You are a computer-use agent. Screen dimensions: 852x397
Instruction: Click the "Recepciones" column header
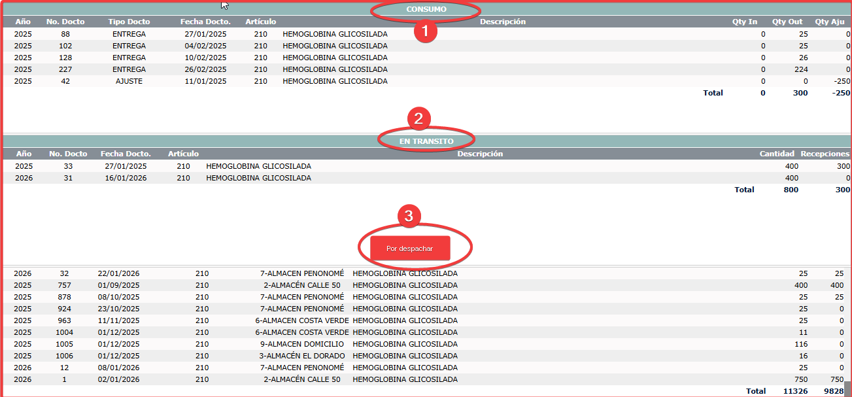[825, 154]
